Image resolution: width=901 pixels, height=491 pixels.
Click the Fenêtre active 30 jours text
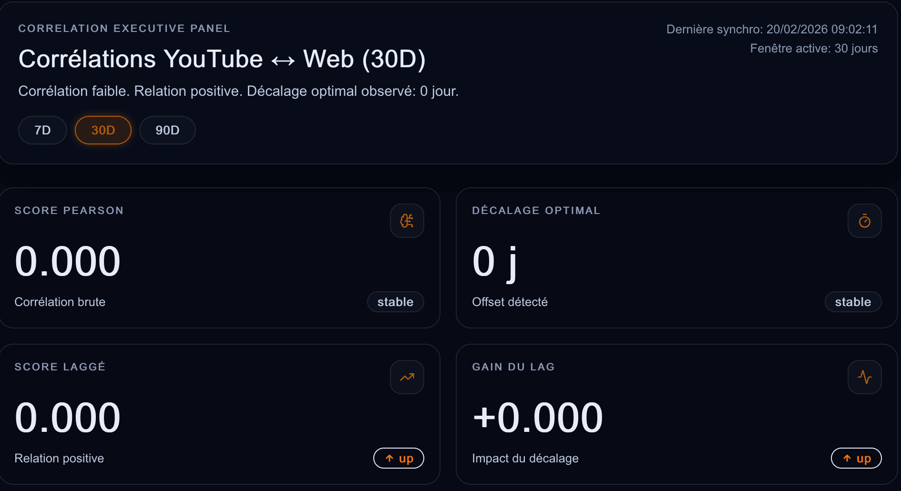(x=814, y=48)
